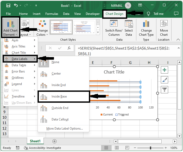Open the Formulas tab

(x=52, y=14)
